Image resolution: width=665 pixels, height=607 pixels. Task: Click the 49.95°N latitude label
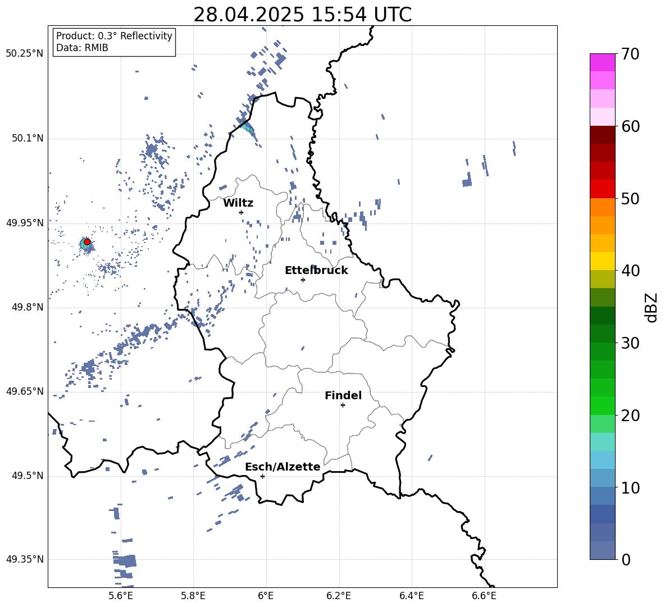pyautogui.click(x=25, y=223)
